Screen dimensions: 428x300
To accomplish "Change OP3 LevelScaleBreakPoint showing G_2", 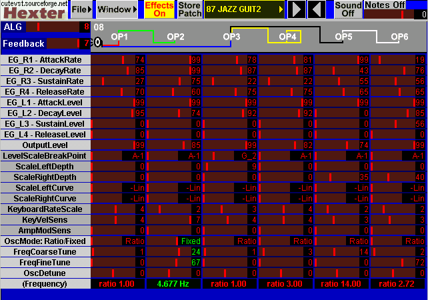I will (x=229, y=155).
